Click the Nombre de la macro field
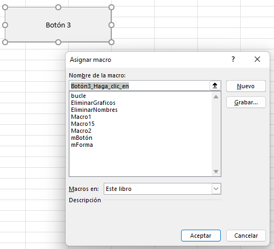Screen dimensions: 274x249 coord(139,86)
